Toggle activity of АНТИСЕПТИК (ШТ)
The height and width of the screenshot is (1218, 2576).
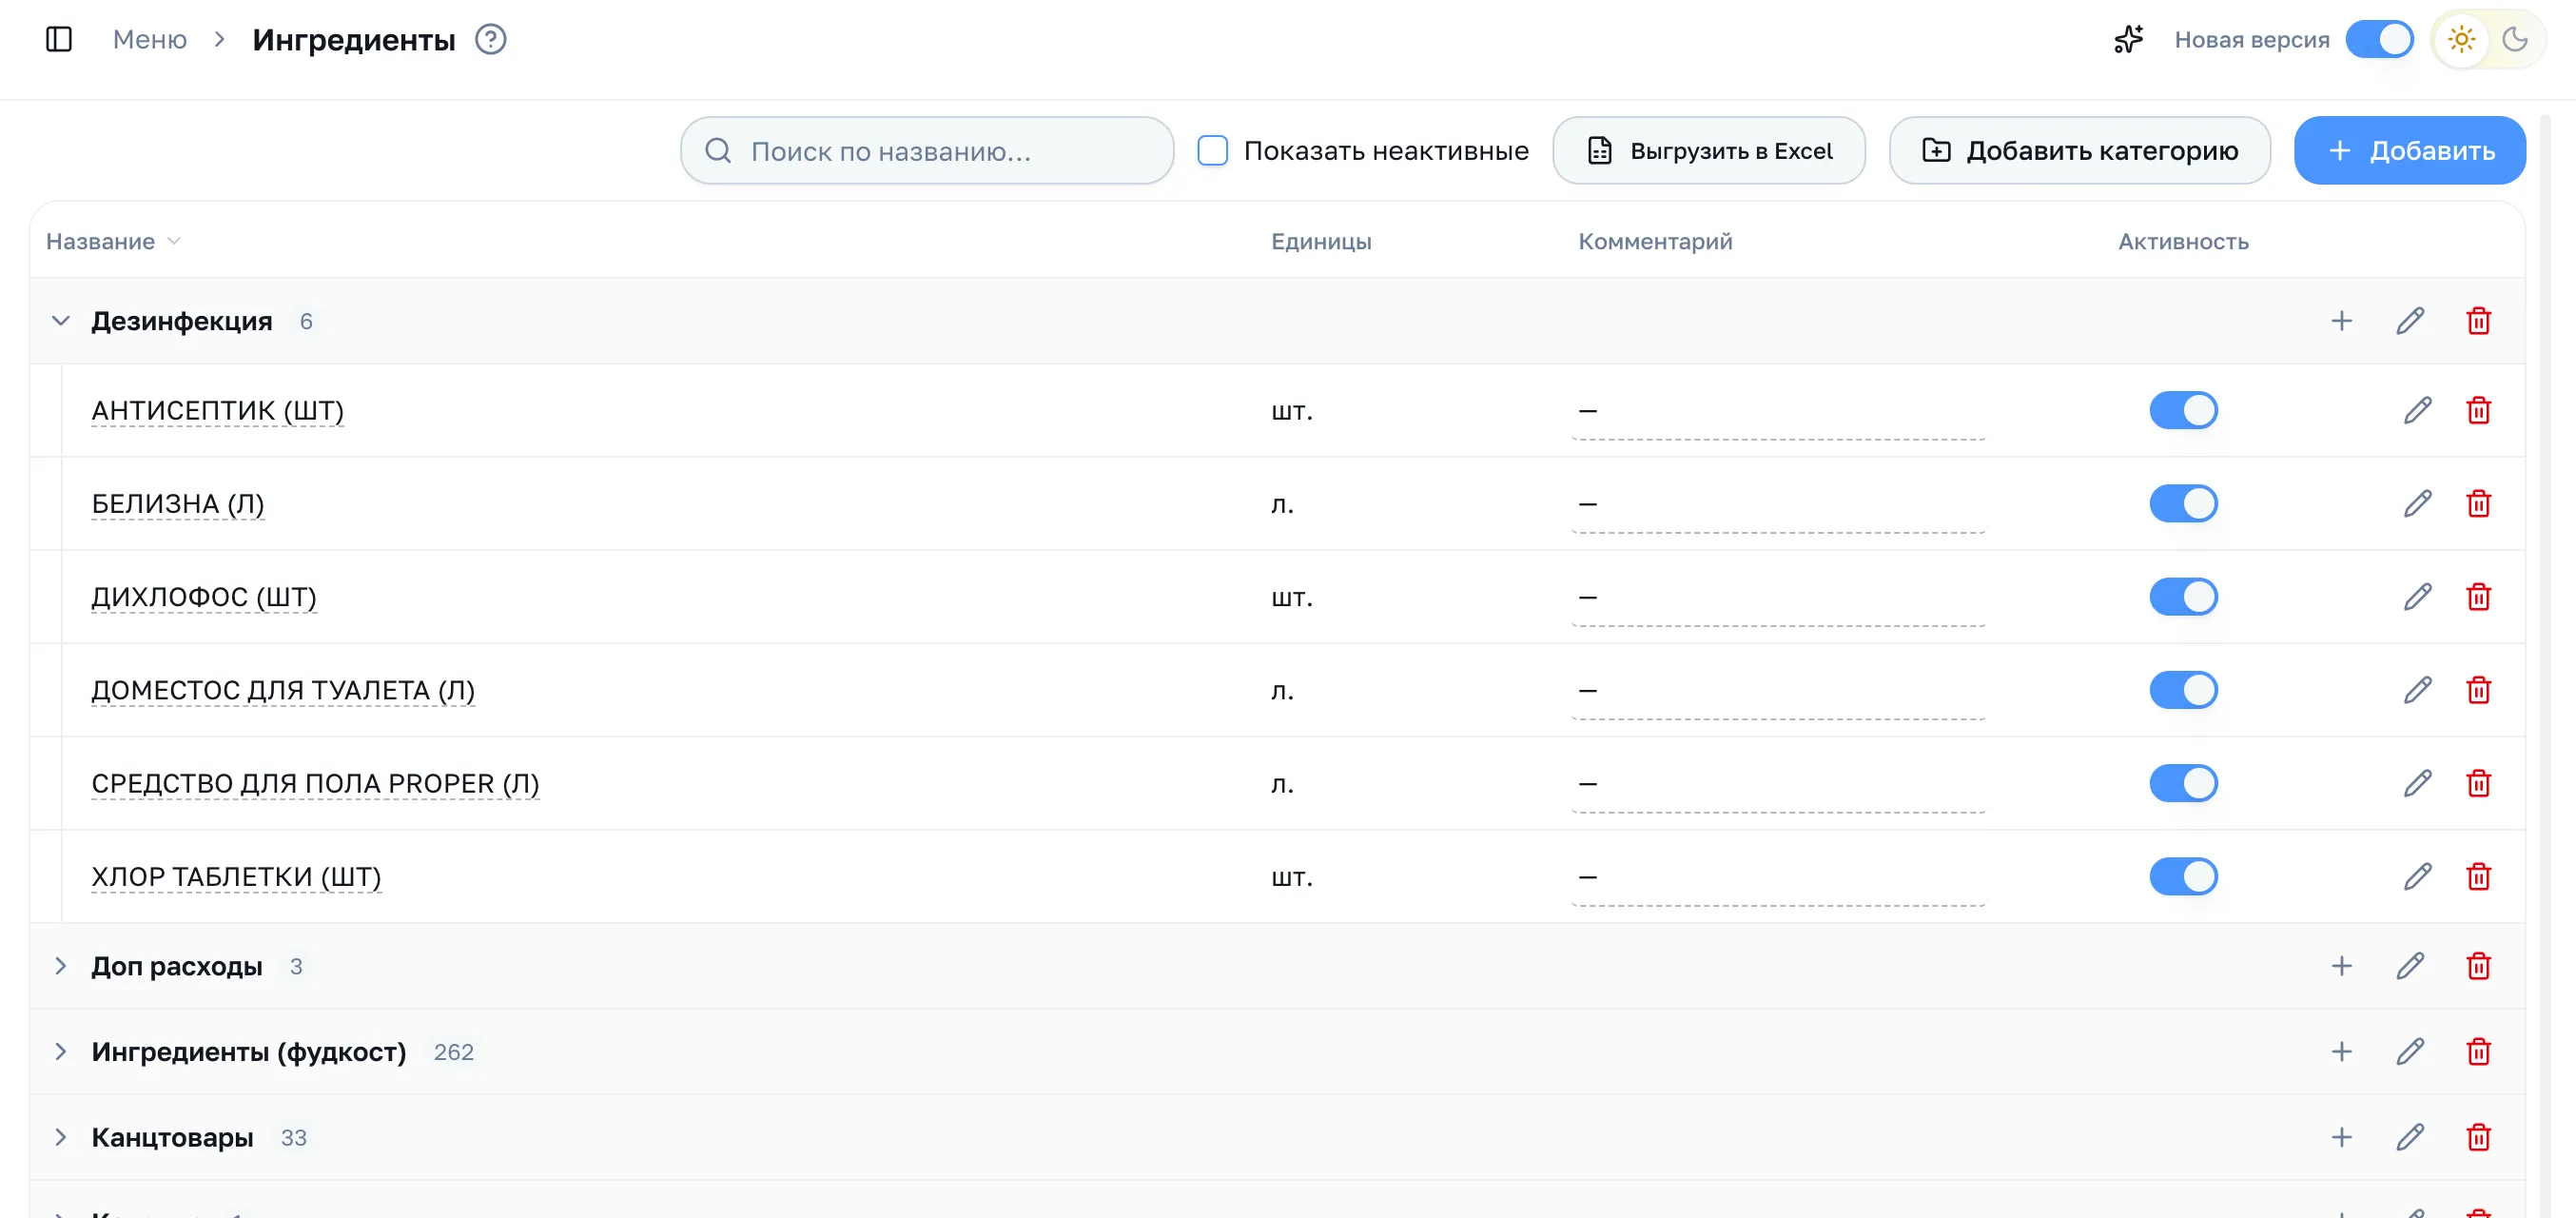pos(2183,410)
